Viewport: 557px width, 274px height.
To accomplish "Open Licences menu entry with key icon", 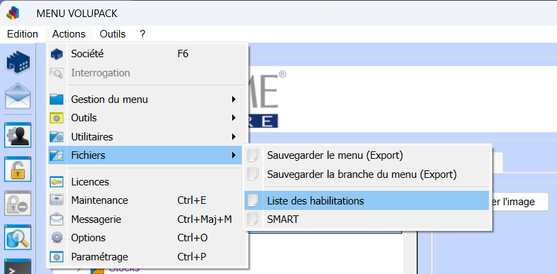I will click(x=90, y=182).
